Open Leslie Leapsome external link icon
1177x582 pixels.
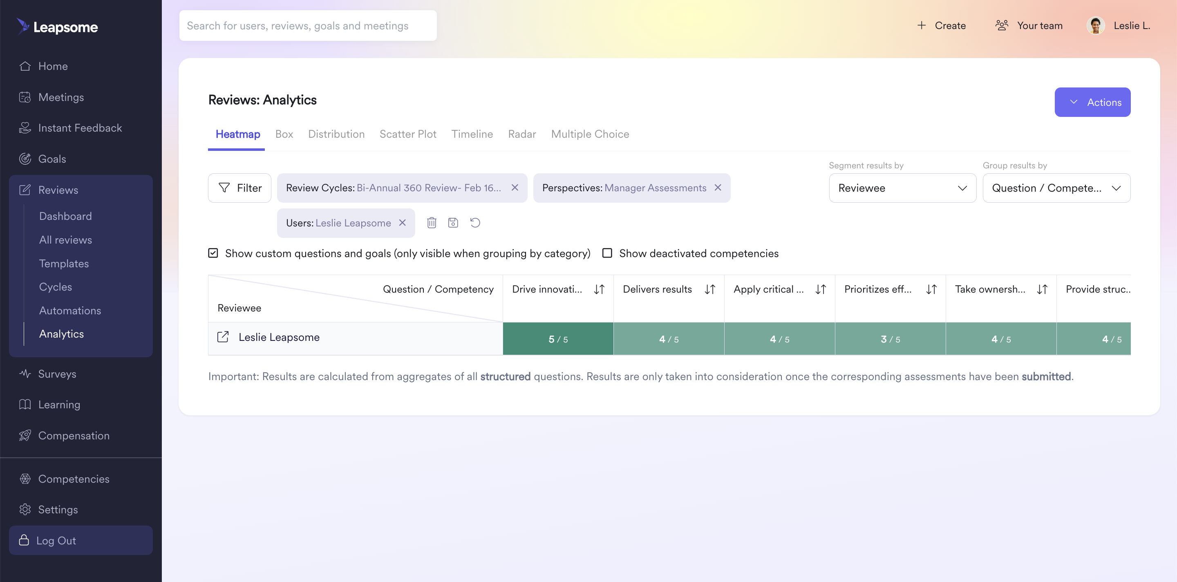223,337
